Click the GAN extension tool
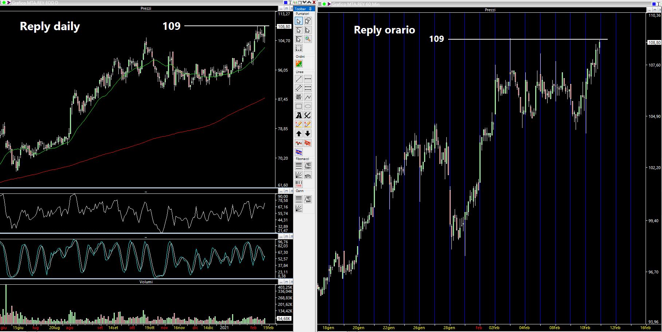Screen dimensions: 662x332 coord(308,199)
